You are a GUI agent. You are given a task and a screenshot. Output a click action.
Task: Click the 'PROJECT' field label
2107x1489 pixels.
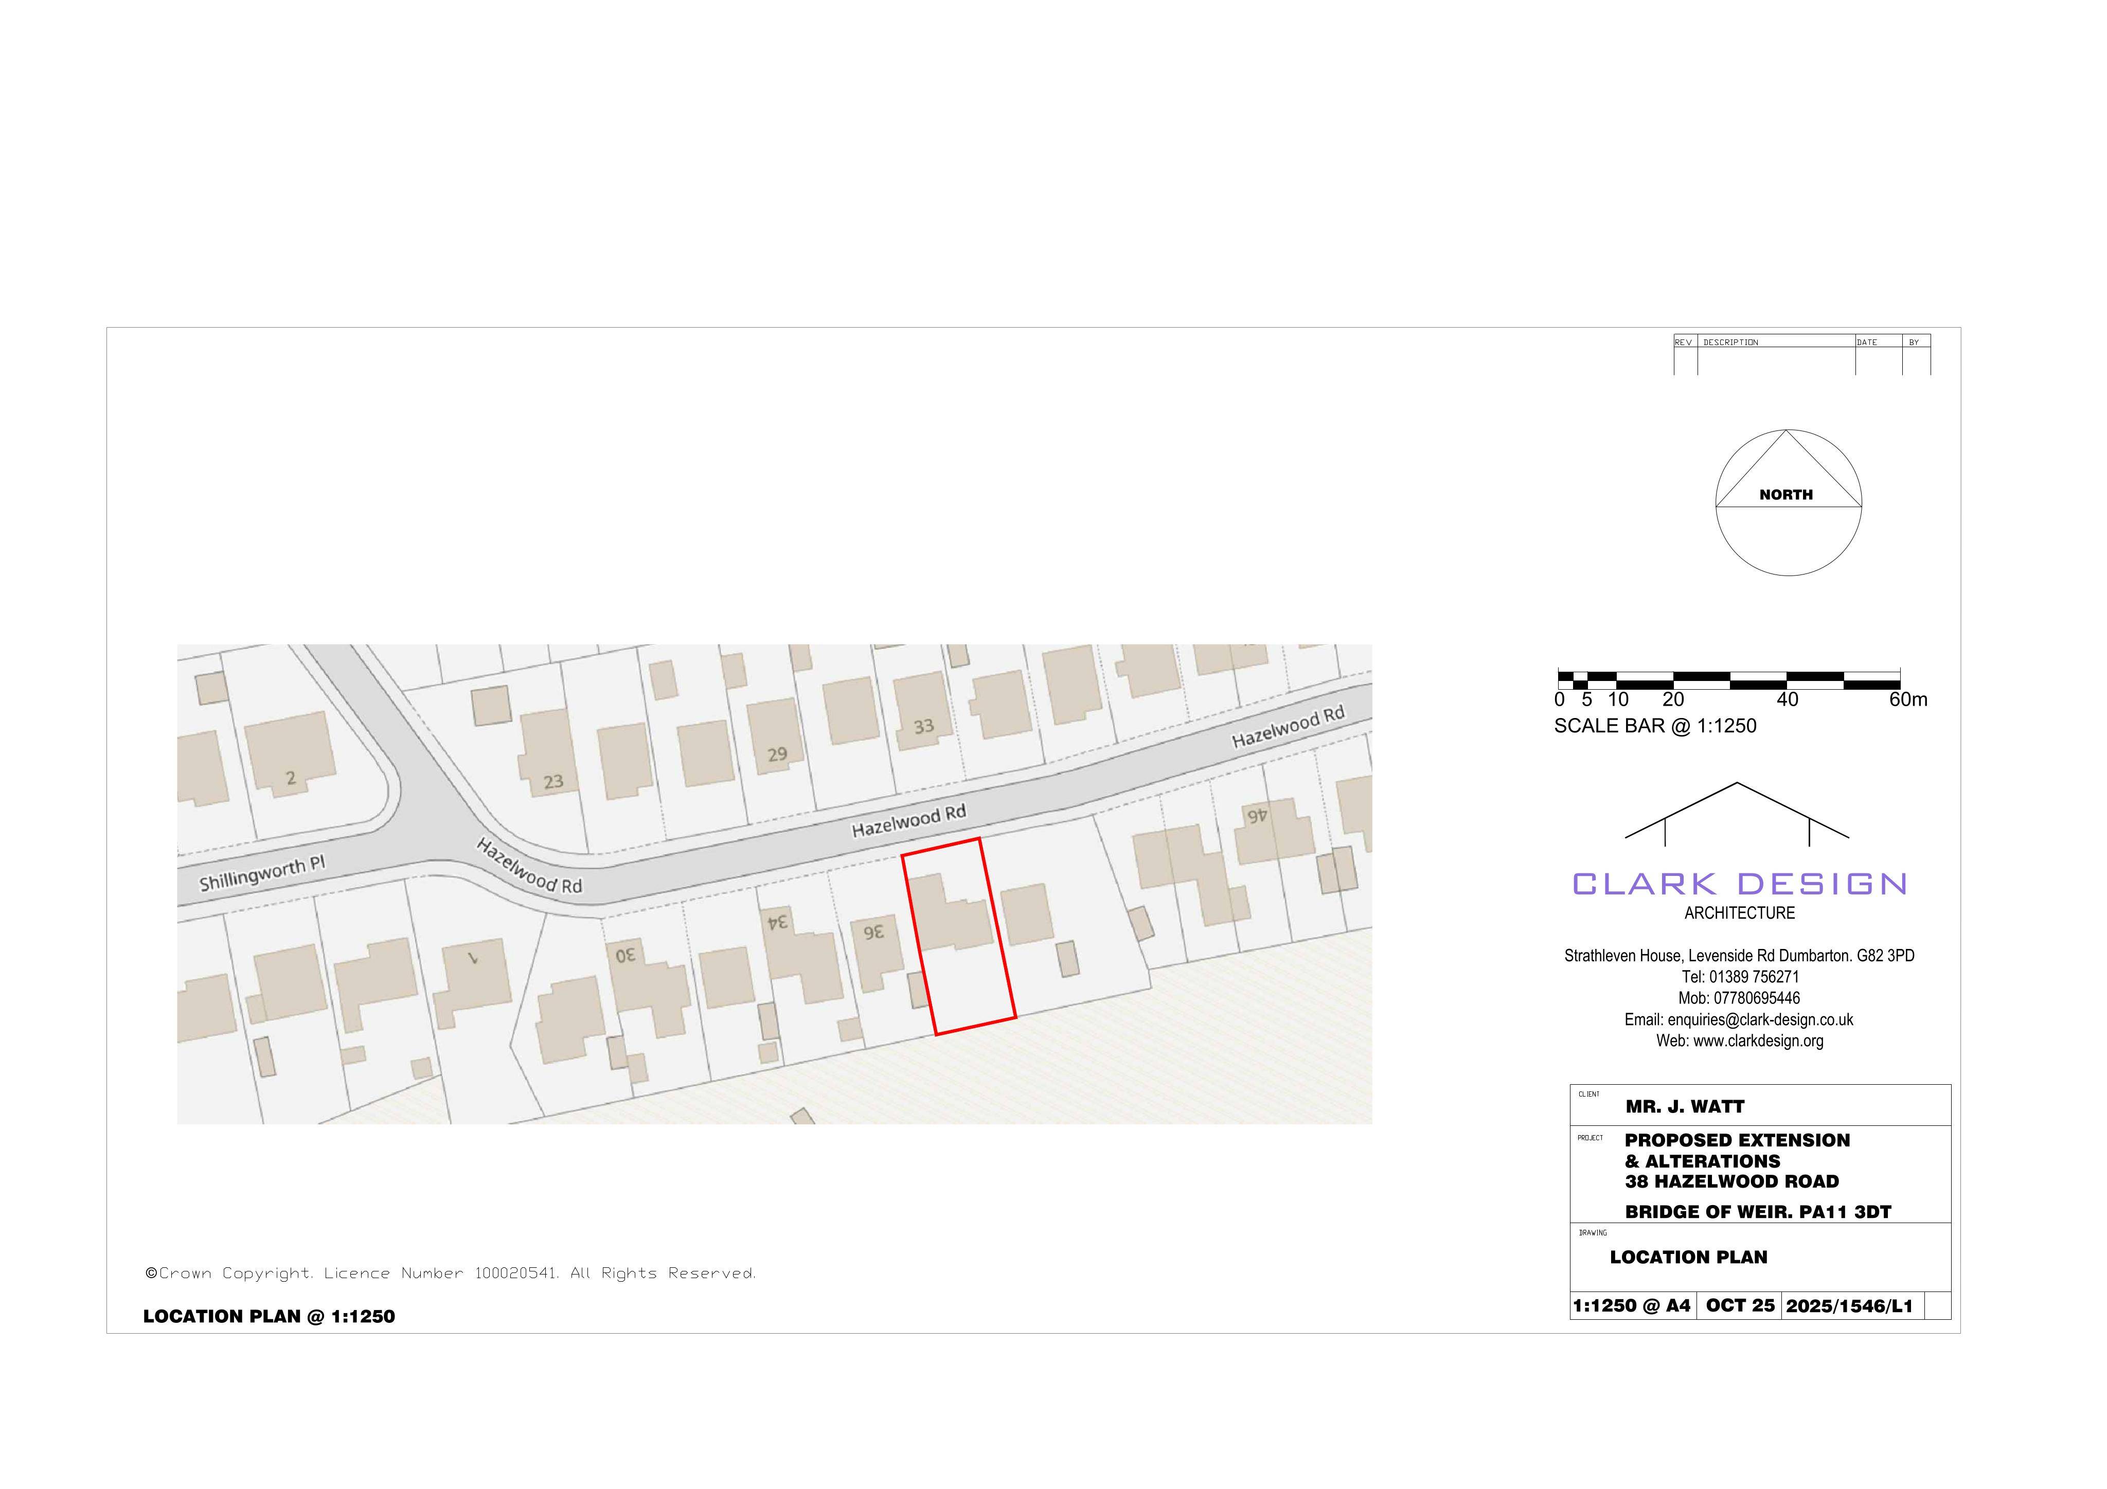[x=1591, y=1138]
